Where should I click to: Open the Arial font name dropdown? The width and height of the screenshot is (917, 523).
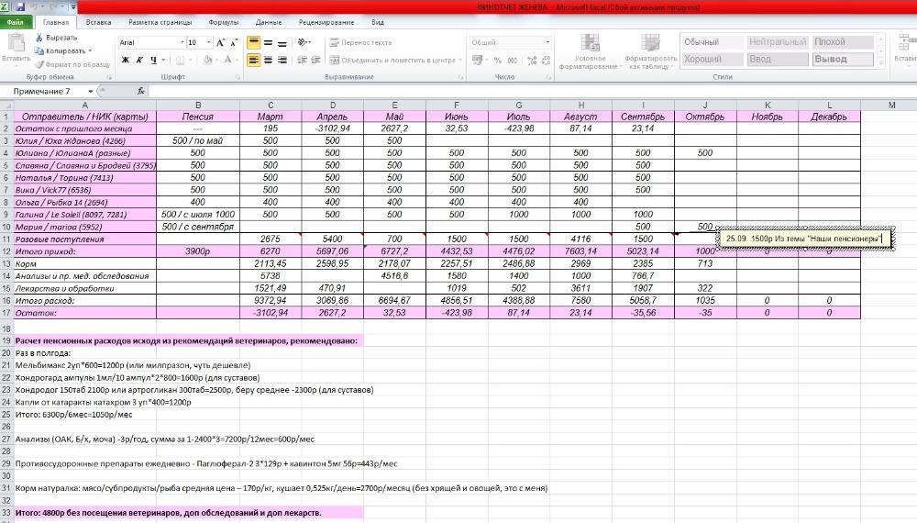180,42
